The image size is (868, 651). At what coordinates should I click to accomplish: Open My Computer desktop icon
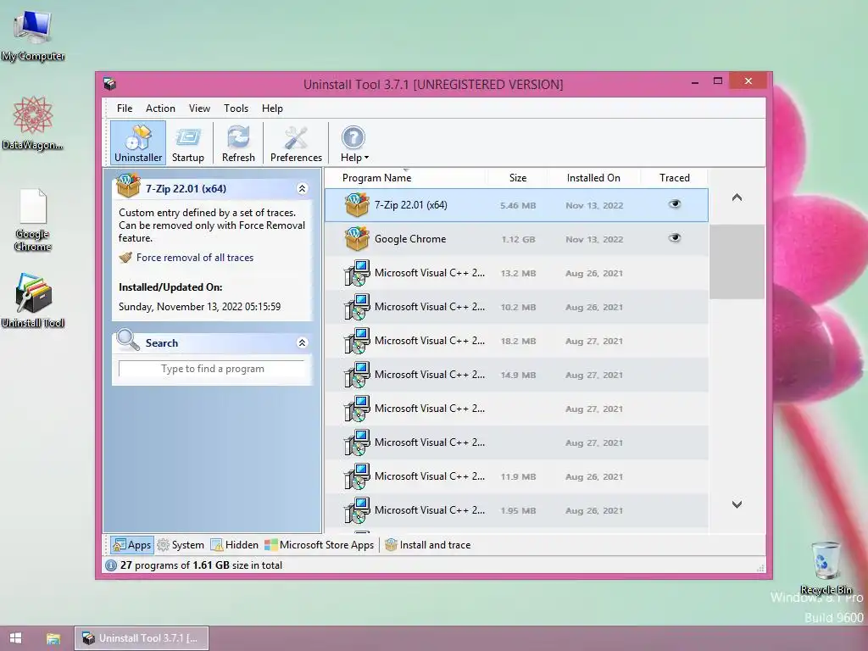(x=33, y=36)
